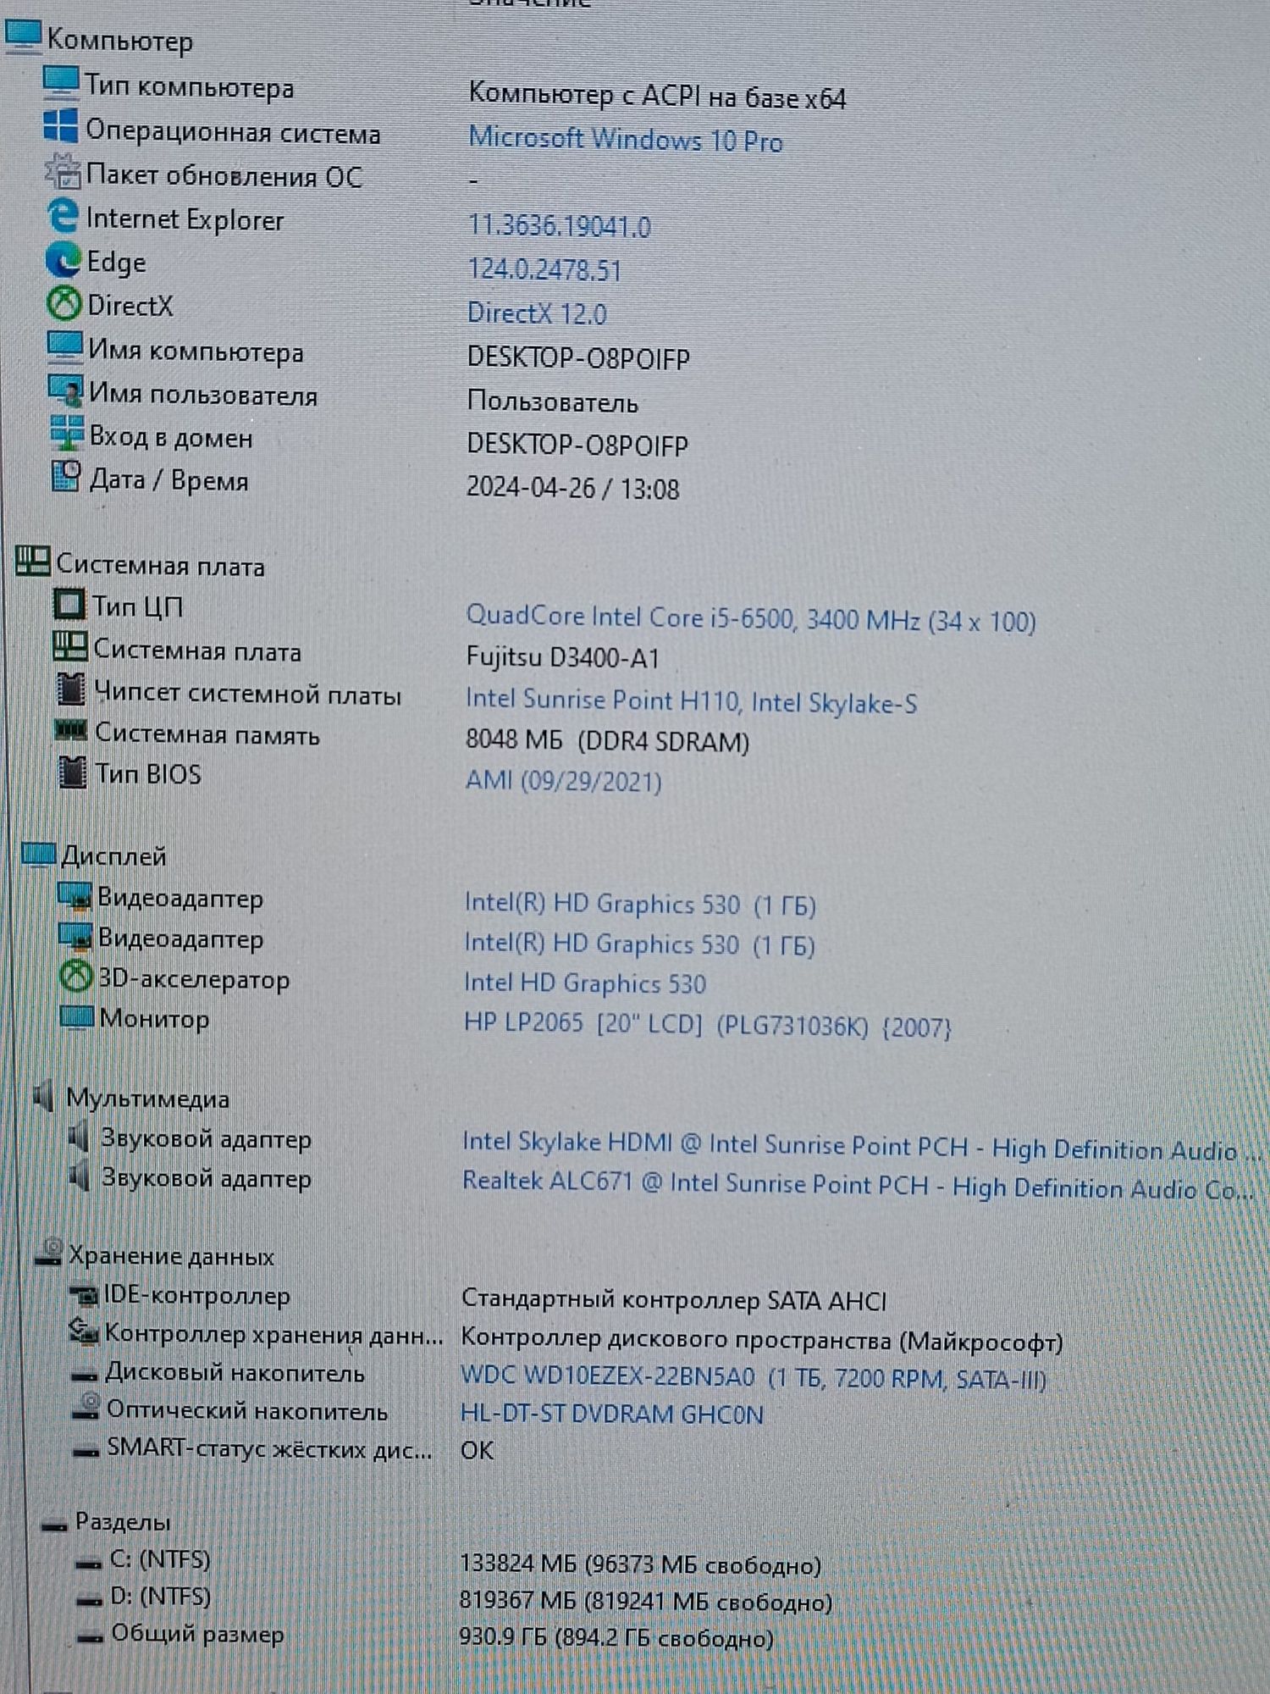Select the Системная плата row under motherboard section

coord(196,650)
